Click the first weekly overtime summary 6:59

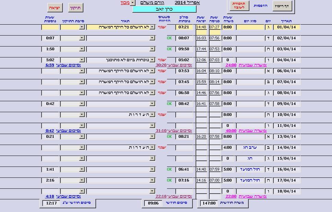tap(50, 65)
